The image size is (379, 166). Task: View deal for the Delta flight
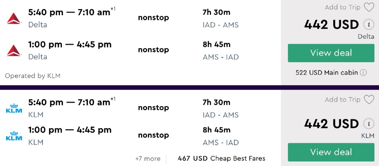click(331, 53)
